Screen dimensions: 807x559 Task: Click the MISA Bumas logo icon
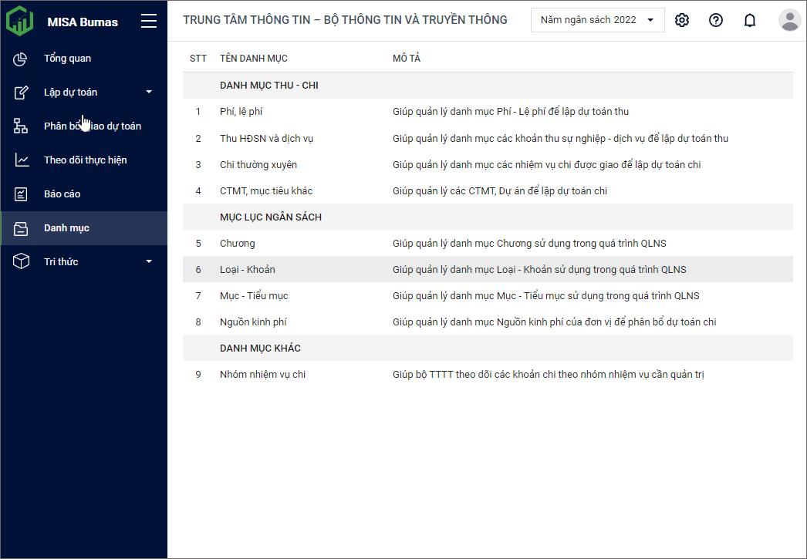tap(20, 21)
